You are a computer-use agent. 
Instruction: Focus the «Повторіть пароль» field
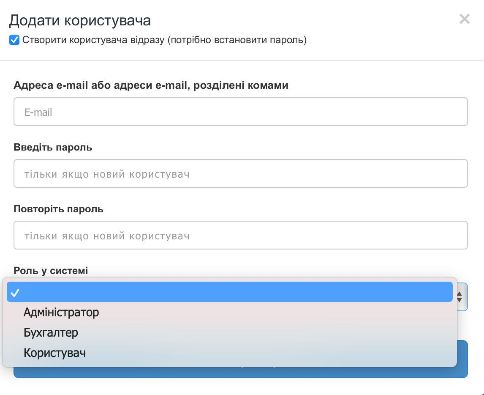241,236
